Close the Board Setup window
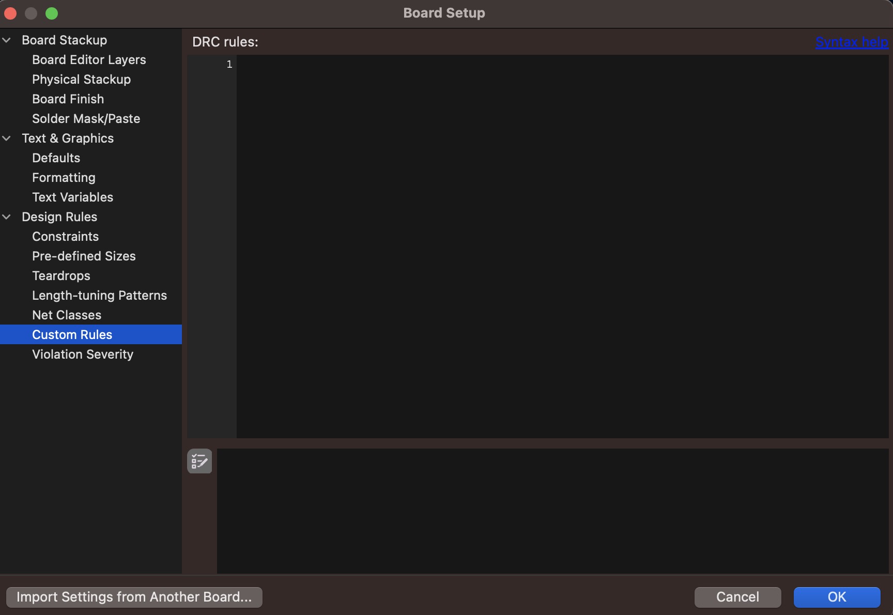The image size is (893, 615). [10, 13]
